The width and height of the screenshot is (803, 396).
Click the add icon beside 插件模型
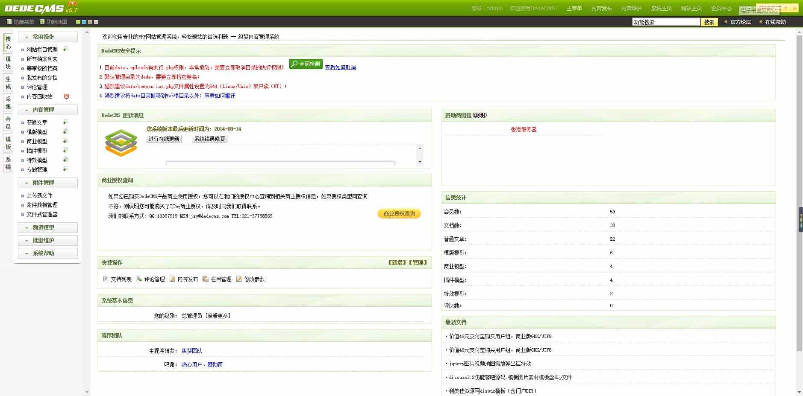(x=66, y=150)
